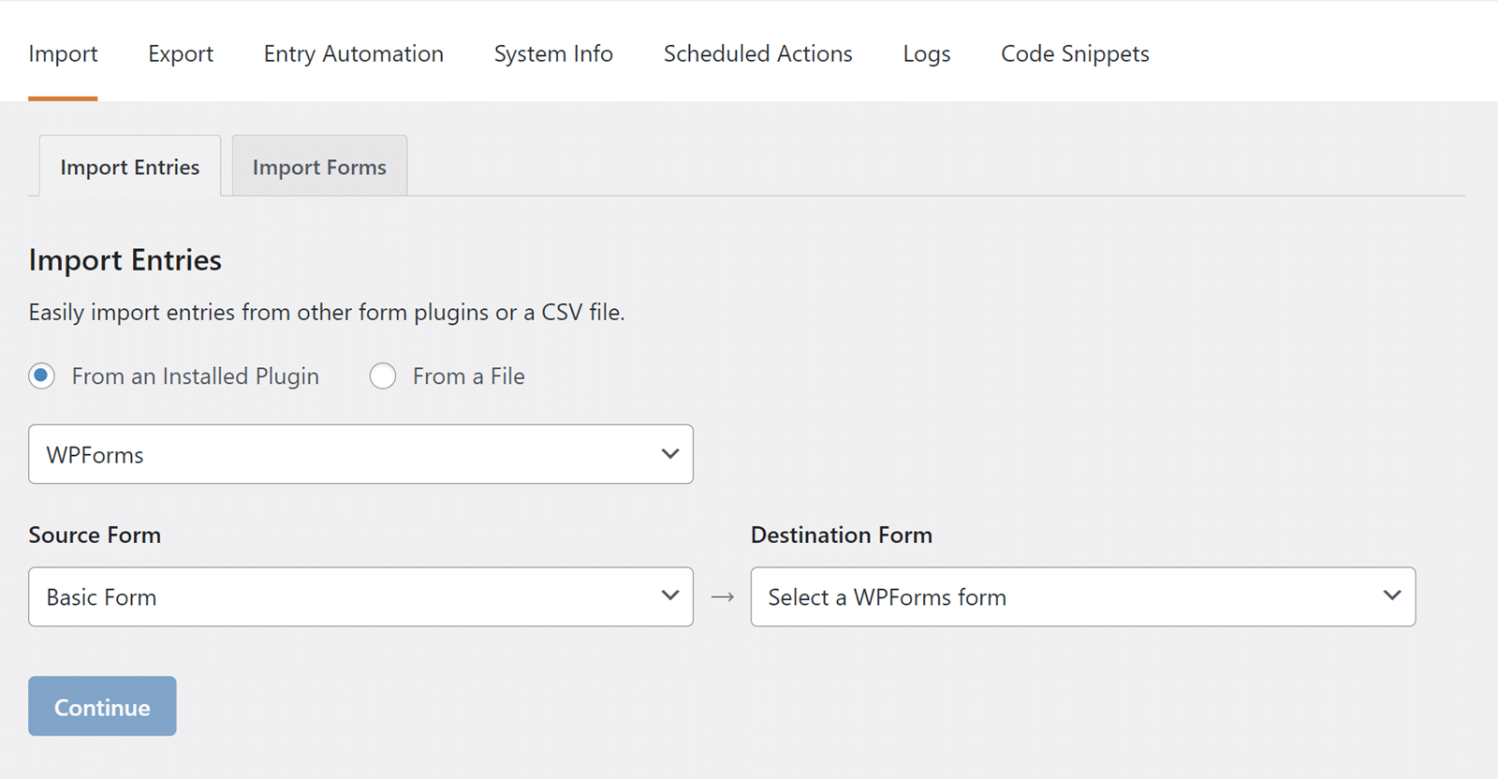Open the Scheduled Actions tab
The width and height of the screenshot is (1498, 779).
tap(758, 54)
